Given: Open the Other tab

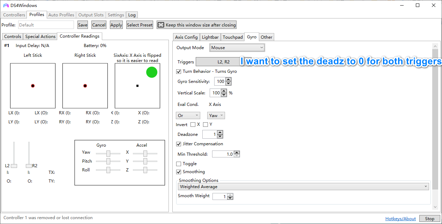Looking at the screenshot, I should [x=267, y=37].
